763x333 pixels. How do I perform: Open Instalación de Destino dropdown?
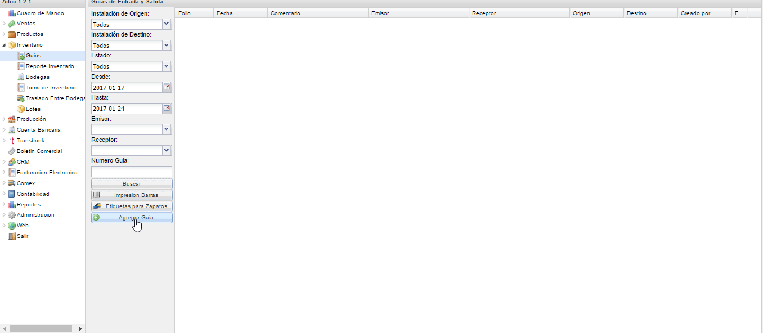pyautogui.click(x=167, y=45)
